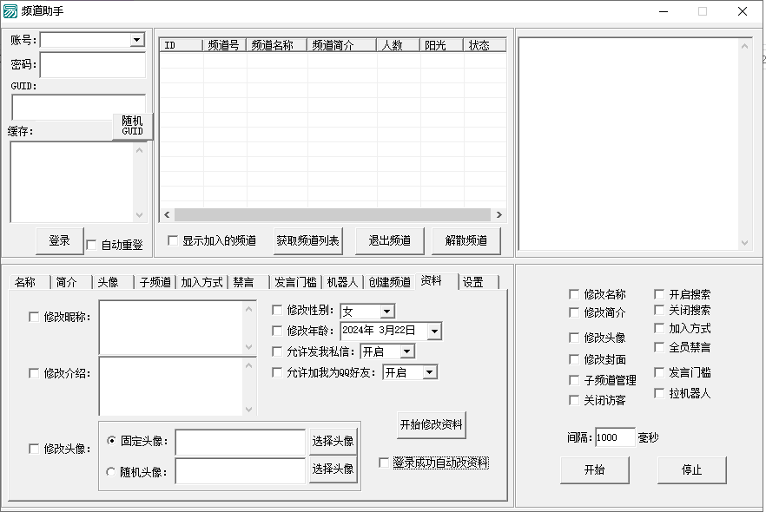Image resolution: width=766 pixels, height=512 pixels.
Task: Switch to the 创建频道 tab
Action: tap(388, 282)
